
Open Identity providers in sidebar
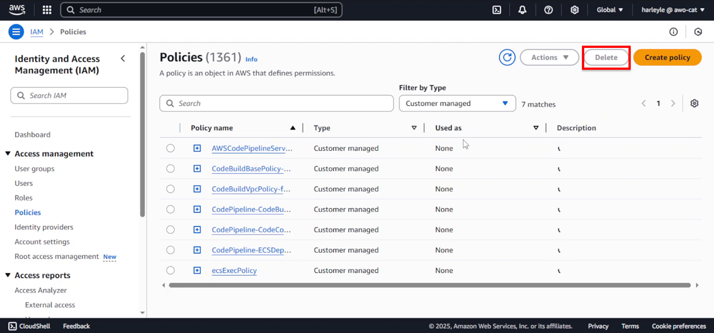pyautogui.click(x=44, y=227)
